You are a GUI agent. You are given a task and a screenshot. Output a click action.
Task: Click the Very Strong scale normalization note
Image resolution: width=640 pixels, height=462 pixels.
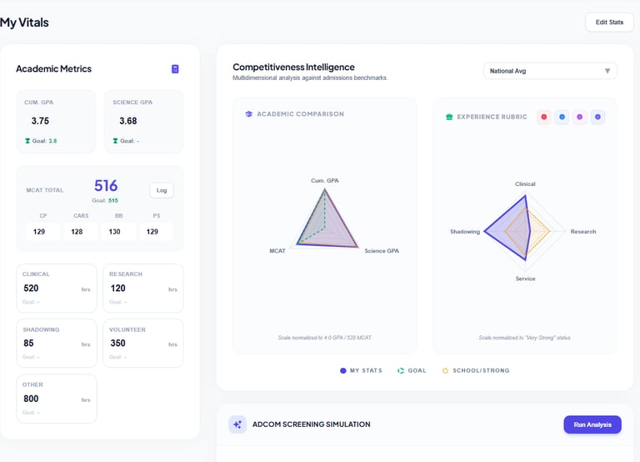click(x=525, y=338)
